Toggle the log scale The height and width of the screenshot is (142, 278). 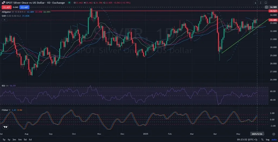pos(267,140)
